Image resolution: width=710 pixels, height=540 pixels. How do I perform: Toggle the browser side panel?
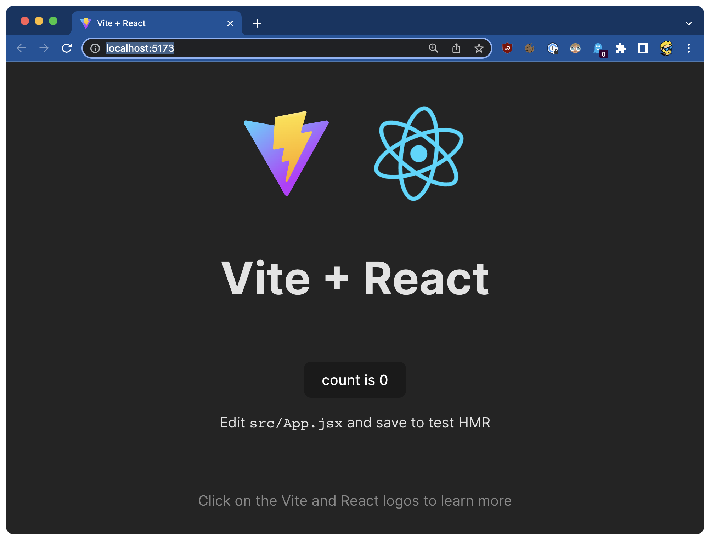[643, 48]
